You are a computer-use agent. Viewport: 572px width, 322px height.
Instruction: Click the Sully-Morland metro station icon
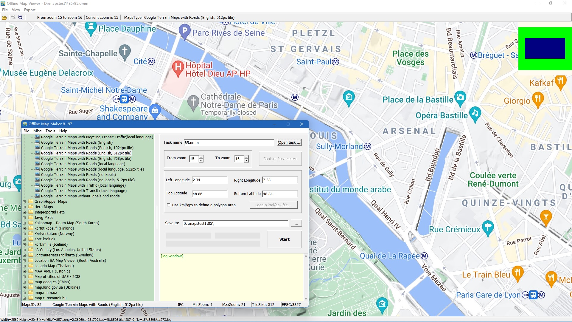pos(368,146)
